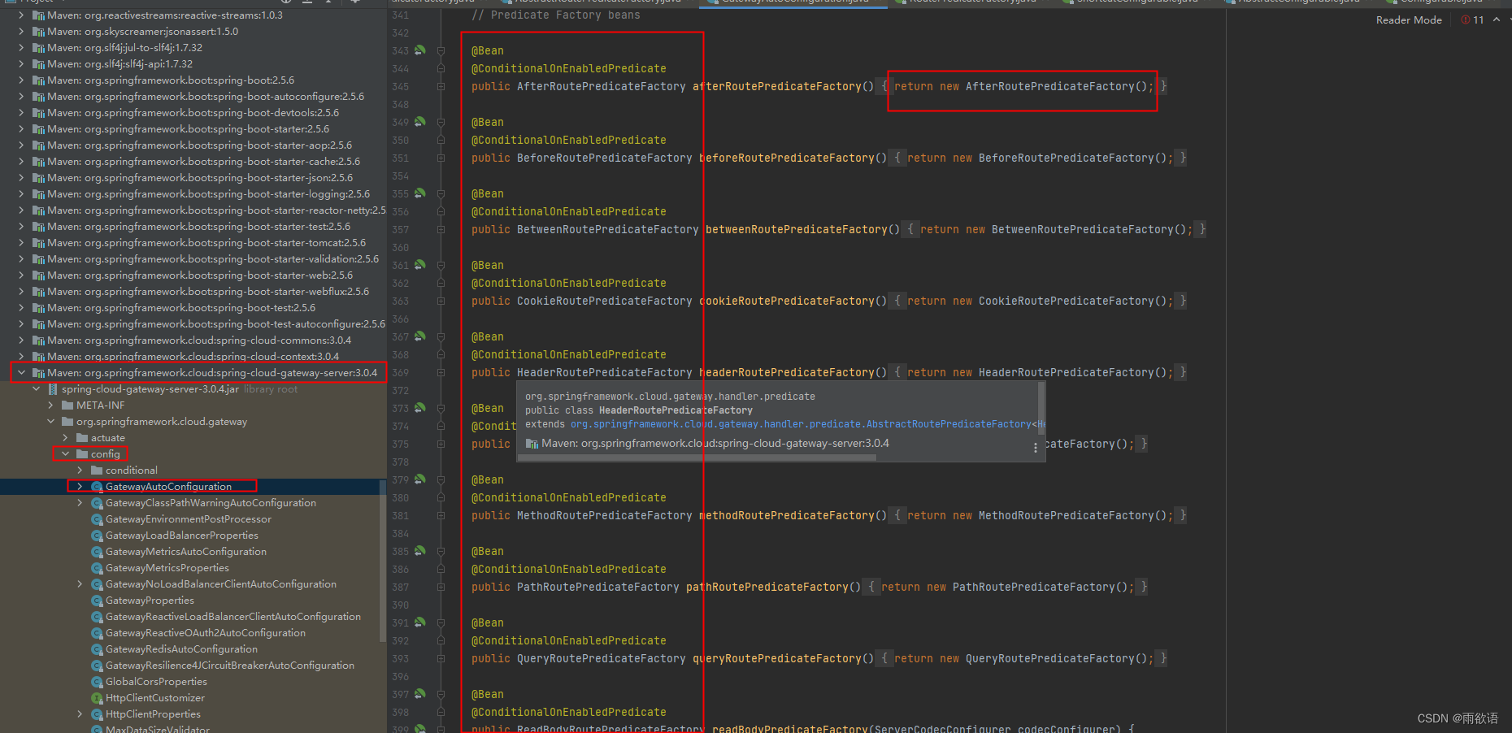Expand the fold marker on line 387
Image resolution: width=1512 pixels, height=733 pixels.
(x=441, y=587)
